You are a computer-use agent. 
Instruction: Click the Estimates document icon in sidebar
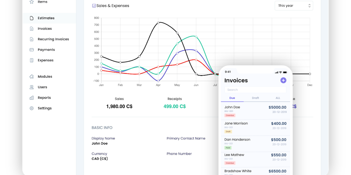click(x=32, y=18)
